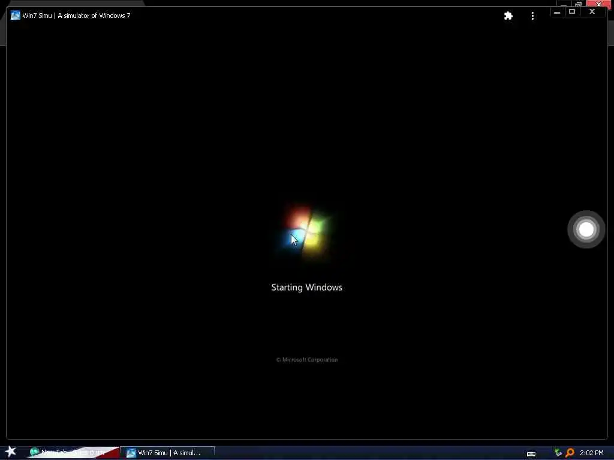Open the on-screen keyboard tray icon

531,453
